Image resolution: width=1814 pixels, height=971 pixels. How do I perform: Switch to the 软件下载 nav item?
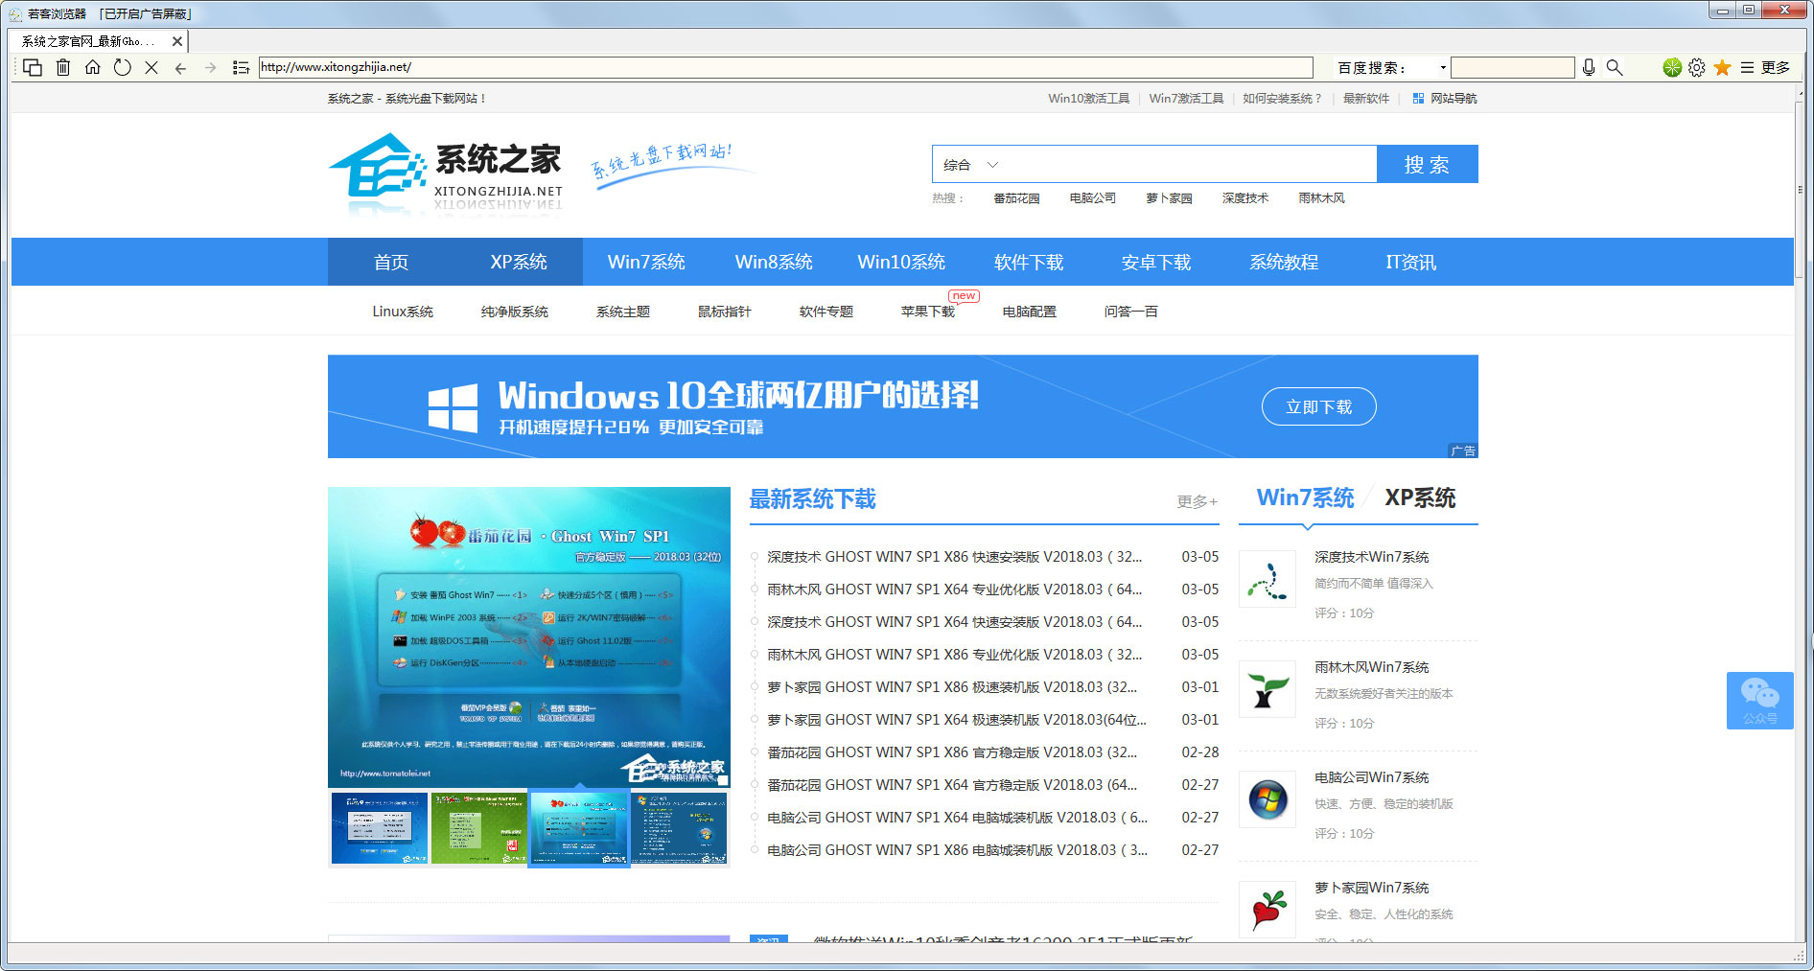pyautogui.click(x=1029, y=262)
